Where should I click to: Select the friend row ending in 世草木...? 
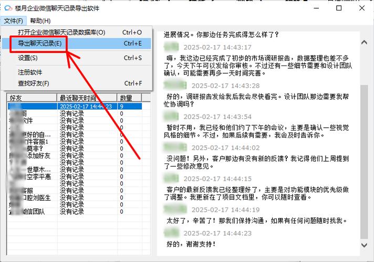coord(75,170)
